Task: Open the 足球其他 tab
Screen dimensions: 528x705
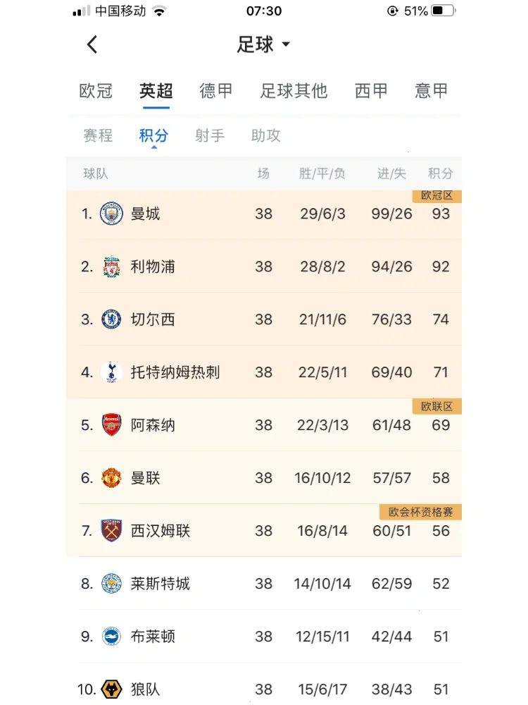Action: pos(294,91)
